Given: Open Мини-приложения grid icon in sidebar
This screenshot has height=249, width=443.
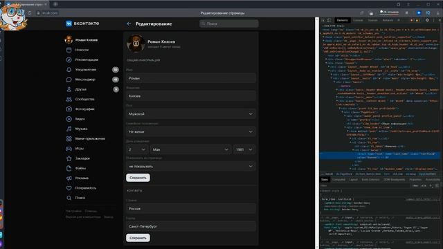Looking at the screenshot, I should pos(69,138).
